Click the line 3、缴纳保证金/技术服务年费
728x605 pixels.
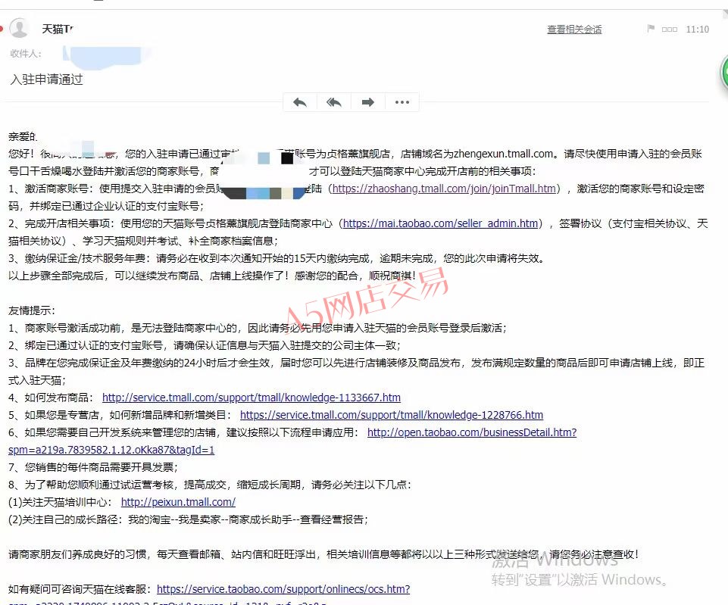277,258
